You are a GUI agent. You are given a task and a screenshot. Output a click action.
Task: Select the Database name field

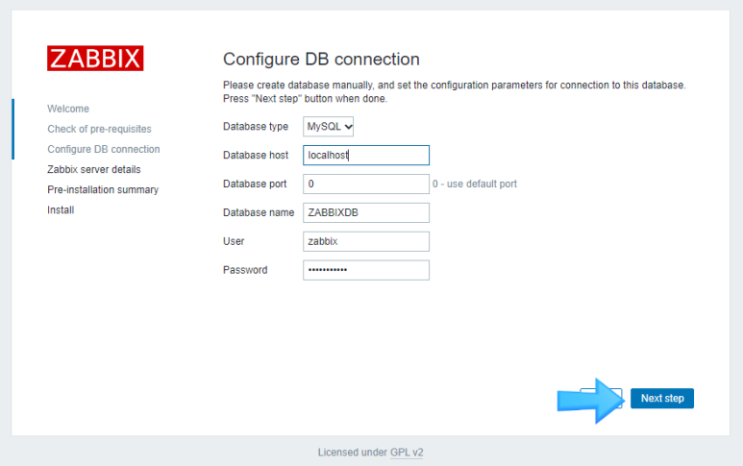(366, 212)
